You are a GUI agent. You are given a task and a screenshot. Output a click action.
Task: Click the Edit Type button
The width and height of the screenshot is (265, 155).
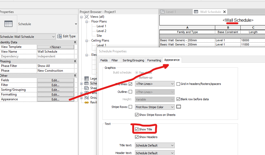point(66,36)
